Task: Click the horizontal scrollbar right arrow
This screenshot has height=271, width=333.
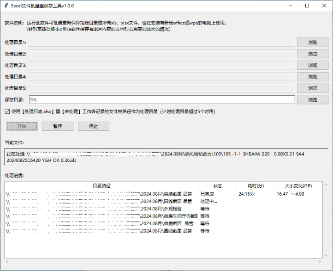Action: pyautogui.click(x=320, y=261)
